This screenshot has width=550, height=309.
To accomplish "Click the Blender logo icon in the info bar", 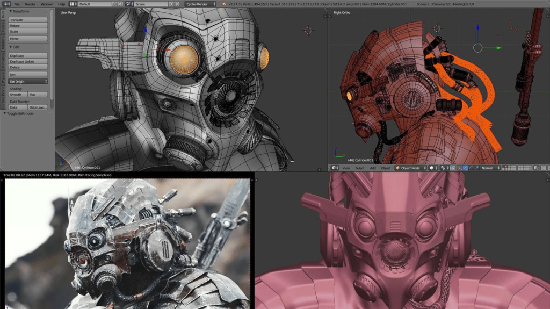I will [223, 4].
